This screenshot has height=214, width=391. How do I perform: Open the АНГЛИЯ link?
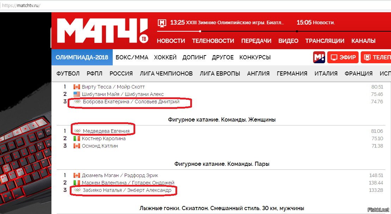[258, 74]
